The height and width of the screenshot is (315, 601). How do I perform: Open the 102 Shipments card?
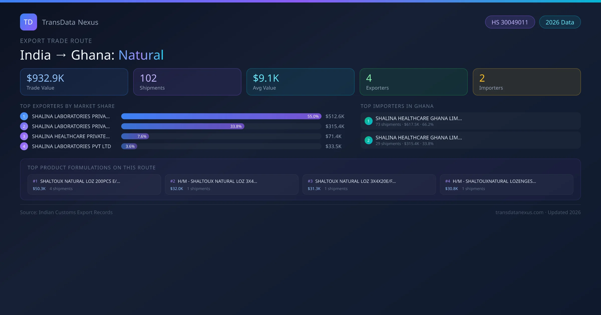tap(187, 82)
